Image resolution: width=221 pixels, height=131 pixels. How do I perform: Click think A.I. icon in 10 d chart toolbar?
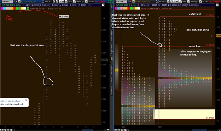click(157, 1)
